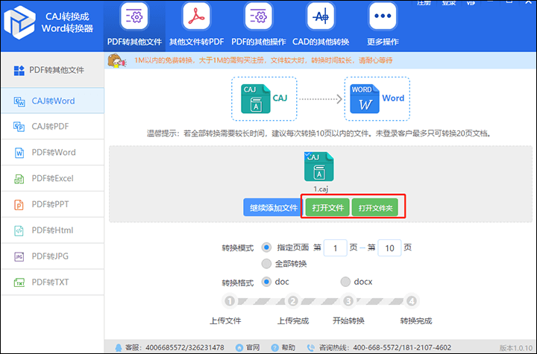The height and width of the screenshot is (354, 537).
Task: Switch to PDF转JPG in sidebar
Action: (x=52, y=256)
